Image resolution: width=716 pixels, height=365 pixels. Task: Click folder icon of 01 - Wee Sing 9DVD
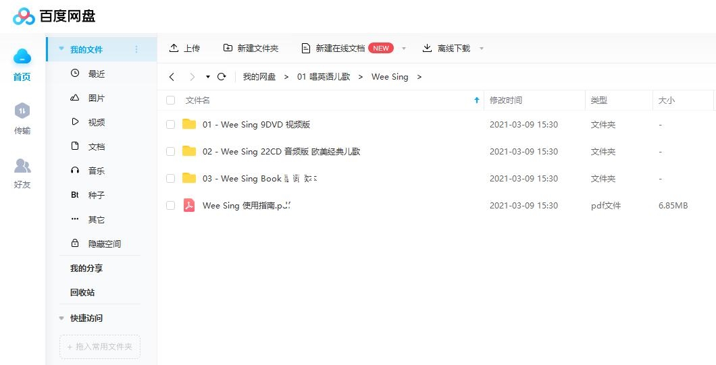point(189,124)
